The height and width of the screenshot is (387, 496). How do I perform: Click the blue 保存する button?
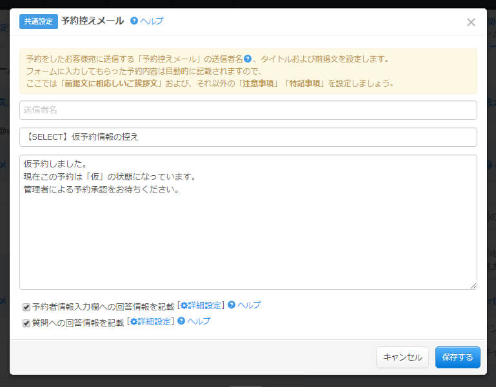coord(457,357)
